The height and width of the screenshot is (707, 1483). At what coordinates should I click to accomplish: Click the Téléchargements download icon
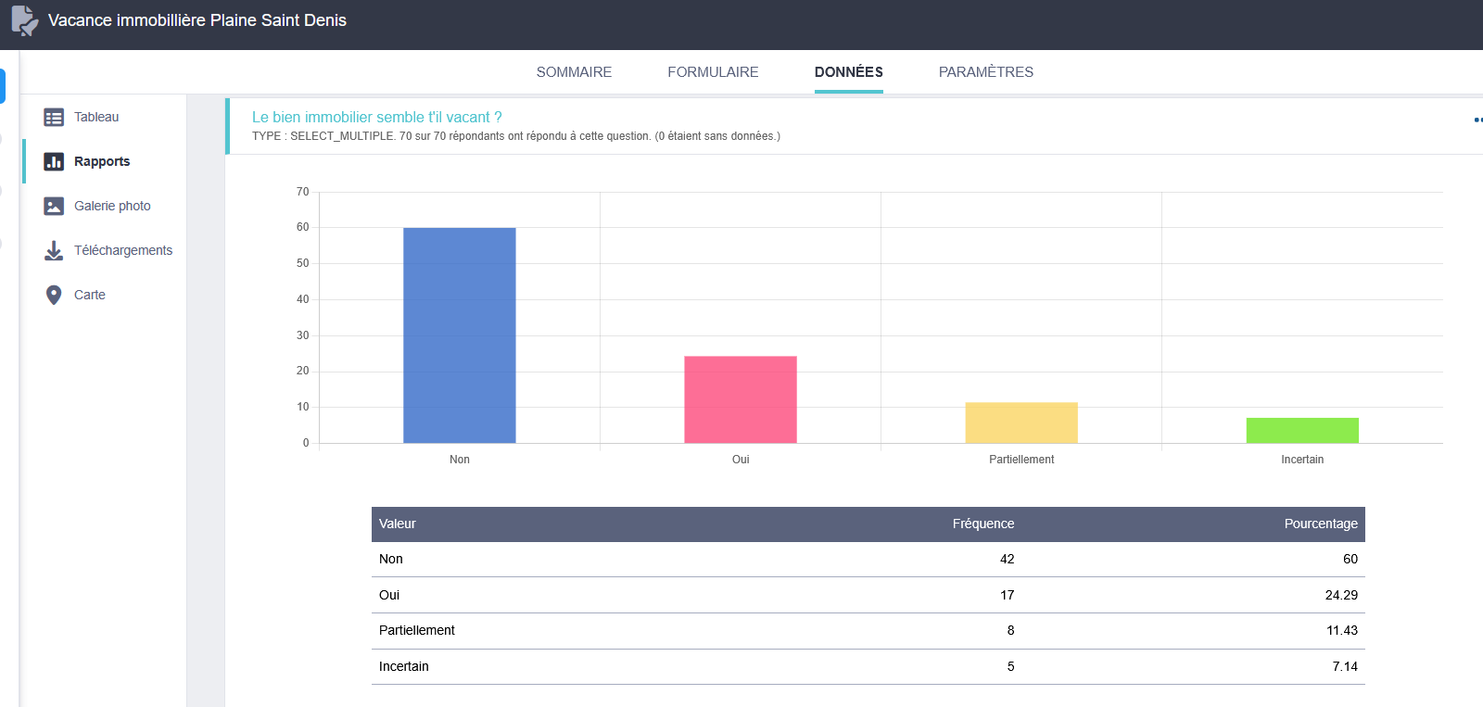54,251
